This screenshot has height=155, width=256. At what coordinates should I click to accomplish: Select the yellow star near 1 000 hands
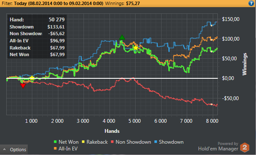(x=32, y=78)
